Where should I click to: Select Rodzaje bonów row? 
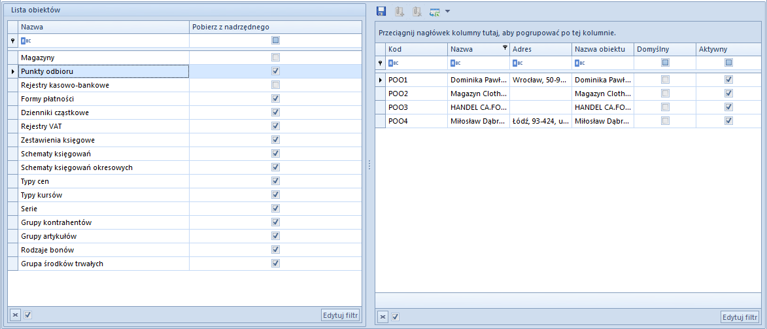[185, 250]
